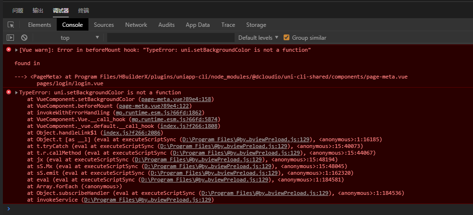Screen dimensions: 473x215
Task: Select the 终端 panel tab
Action: coord(83,10)
